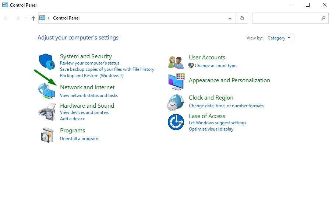Viewport: 332px width, 222px height.
Task: Click Backup and Restore (Windows 7)
Action: click(x=92, y=76)
